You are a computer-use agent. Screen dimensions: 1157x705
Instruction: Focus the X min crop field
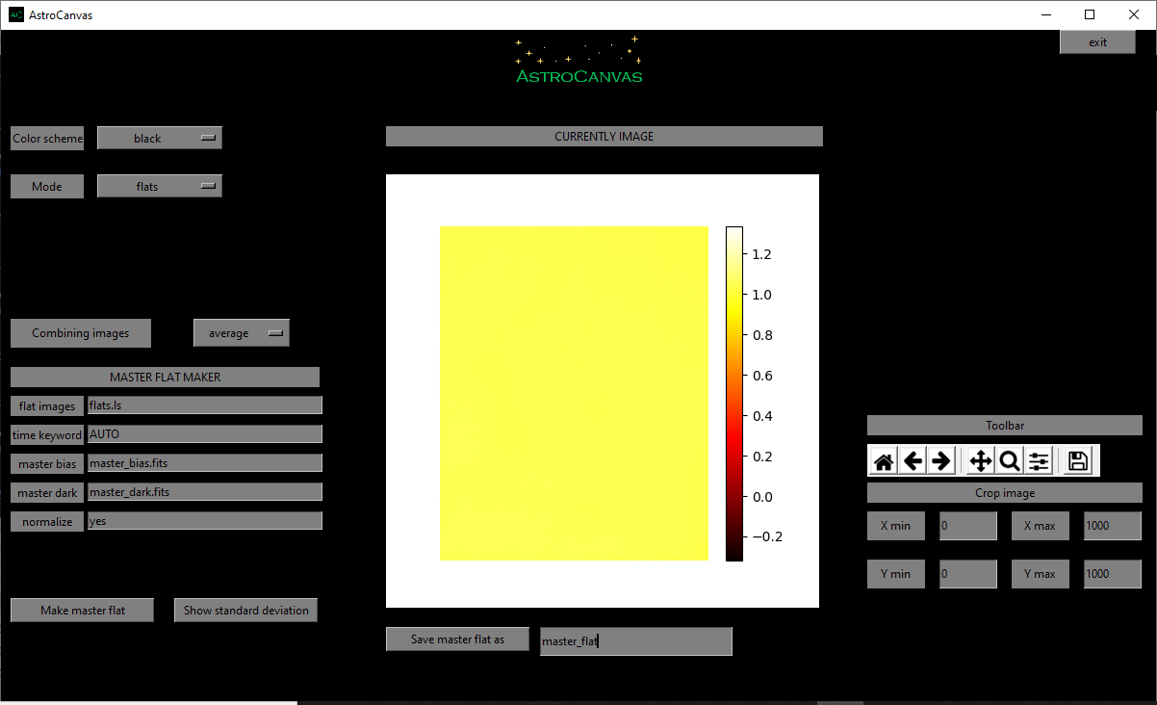[968, 526]
